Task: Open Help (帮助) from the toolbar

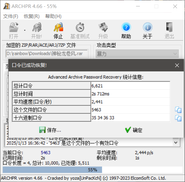Action: click(x=126, y=27)
